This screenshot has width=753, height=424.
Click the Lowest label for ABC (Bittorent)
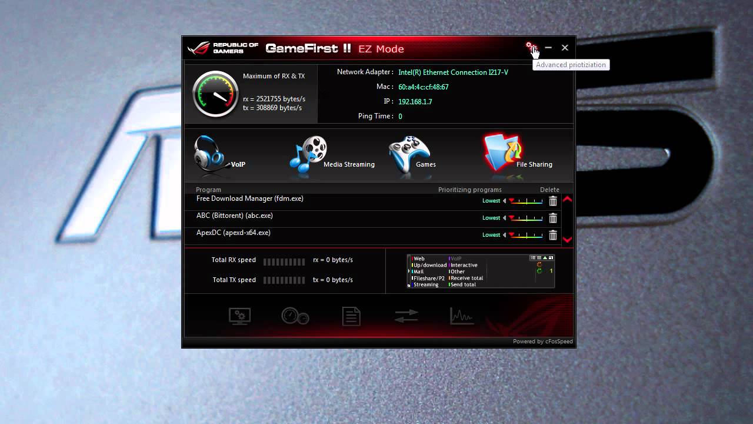click(x=491, y=218)
